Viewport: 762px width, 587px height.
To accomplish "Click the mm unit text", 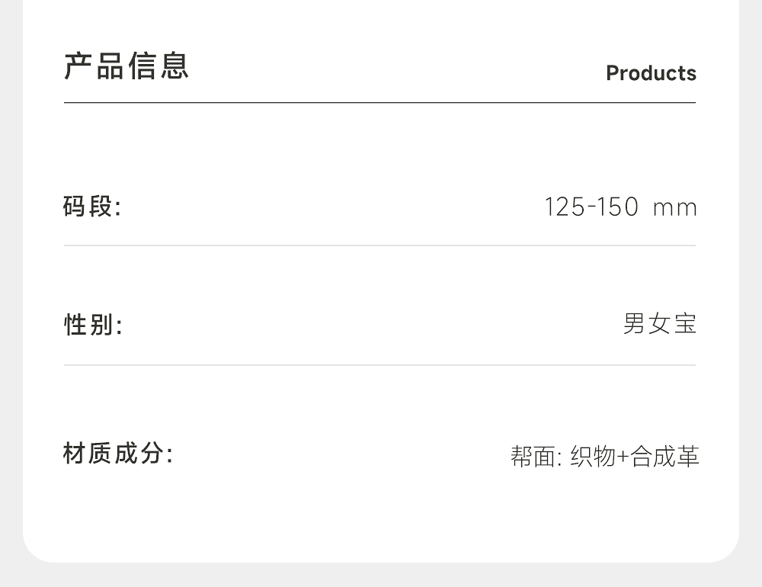I will click(675, 208).
